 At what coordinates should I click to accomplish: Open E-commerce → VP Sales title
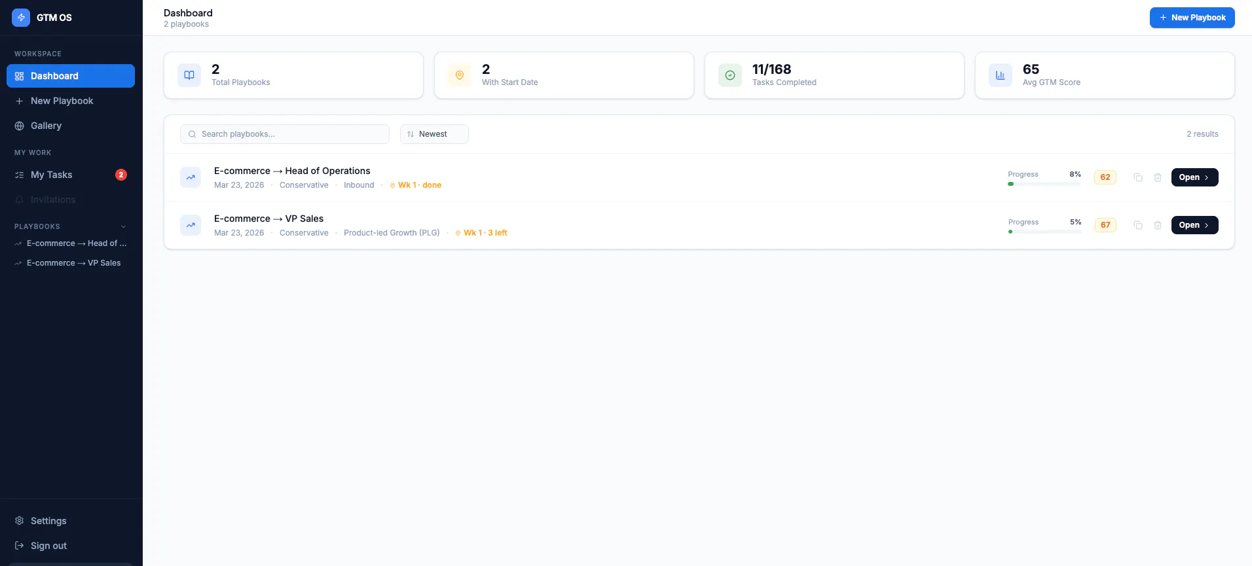tap(268, 219)
